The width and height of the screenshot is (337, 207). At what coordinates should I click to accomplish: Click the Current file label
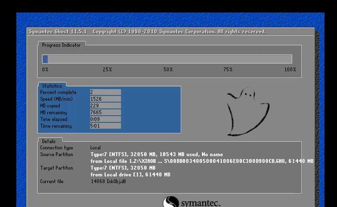(52, 182)
